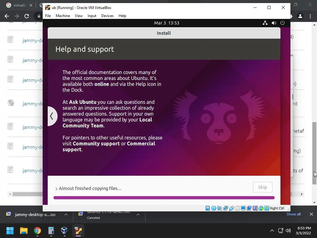This screenshot has width=317, height=238.
Task: Open the View menu
Action: coord(79,16)
